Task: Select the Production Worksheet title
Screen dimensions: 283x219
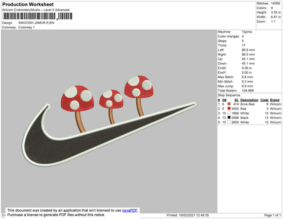Action: coord(28,4)
